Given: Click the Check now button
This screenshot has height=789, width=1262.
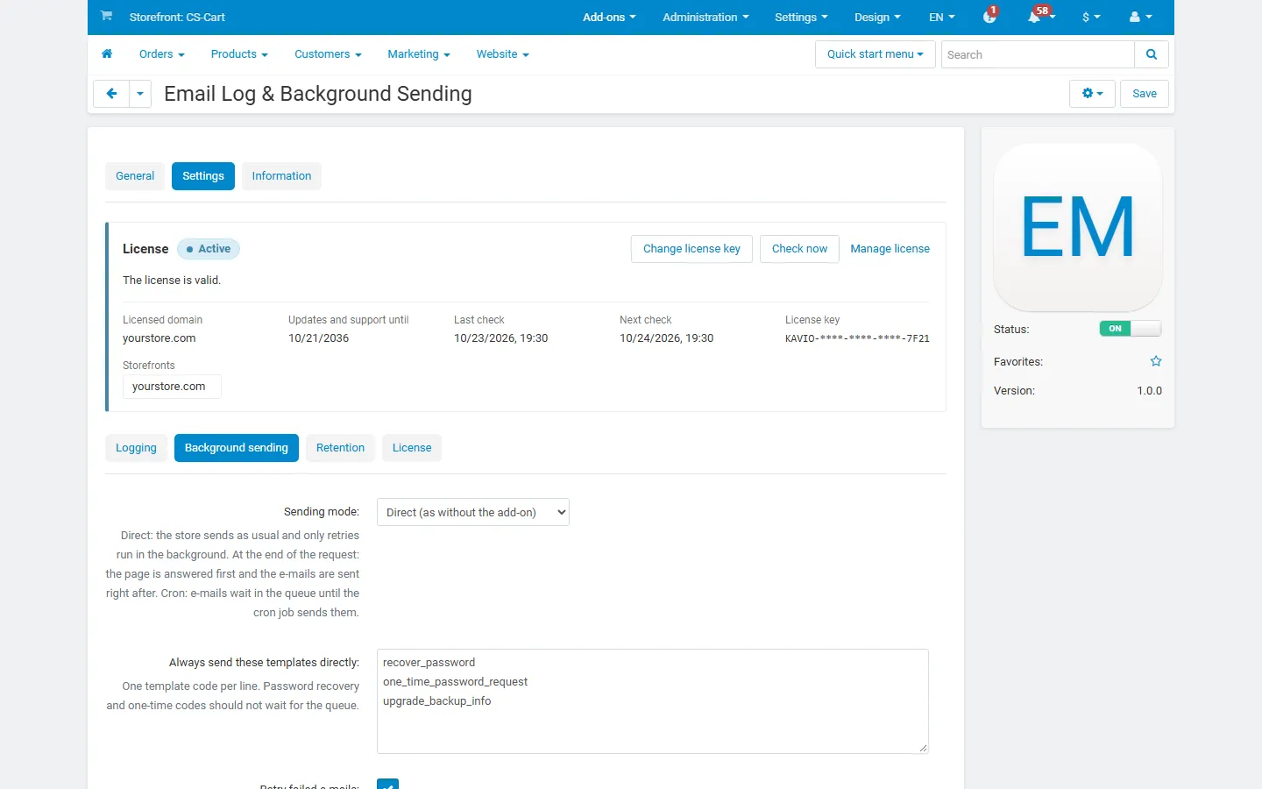Looking at the screenshot, I should click(x=799, y=249).
